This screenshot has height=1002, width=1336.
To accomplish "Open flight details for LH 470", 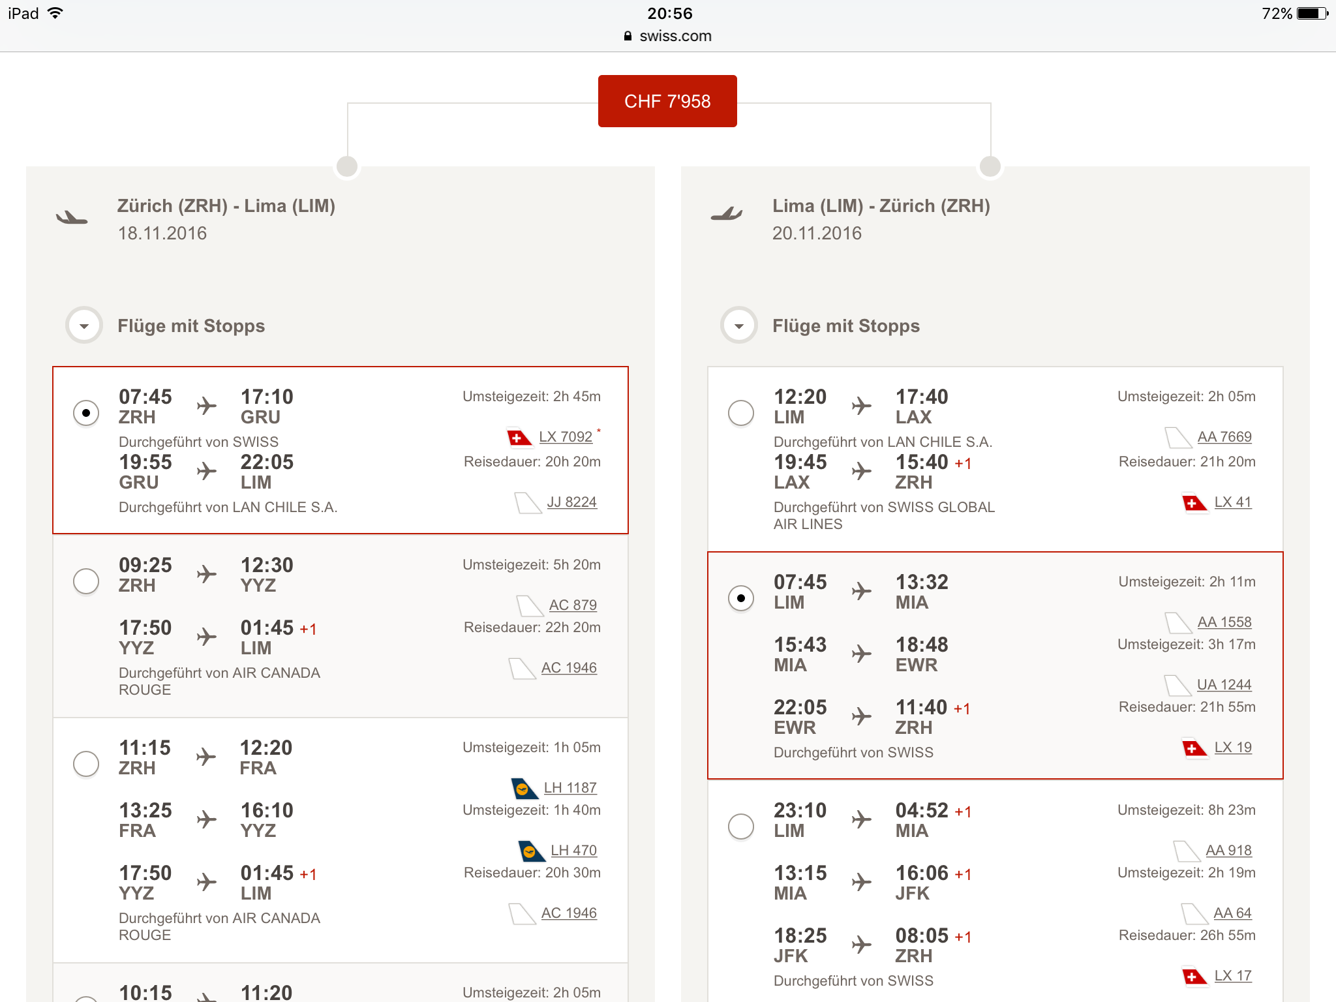I will 573,850.
